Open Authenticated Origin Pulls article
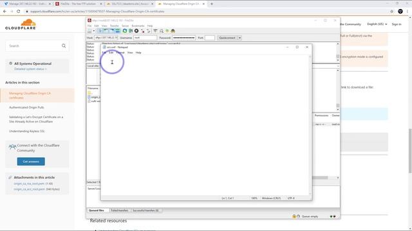 [26, 107]
